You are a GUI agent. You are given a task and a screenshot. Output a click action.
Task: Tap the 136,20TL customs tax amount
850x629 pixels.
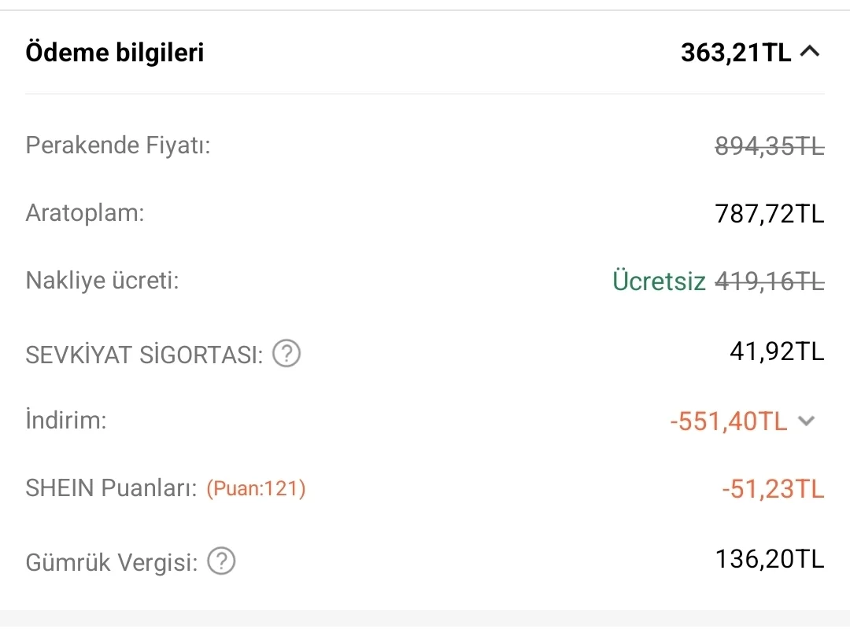click(x=769, y=559)
